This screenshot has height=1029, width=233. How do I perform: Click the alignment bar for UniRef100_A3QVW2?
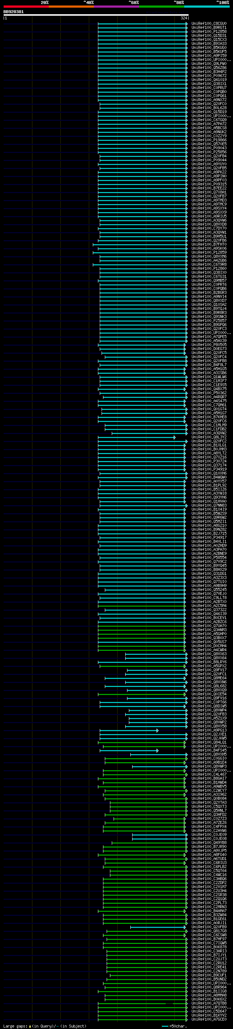coord(150,433)
